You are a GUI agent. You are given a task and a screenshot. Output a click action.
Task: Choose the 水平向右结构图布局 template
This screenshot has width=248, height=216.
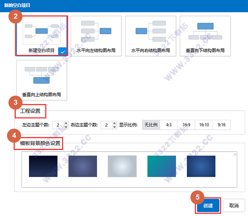click(150, 36)
